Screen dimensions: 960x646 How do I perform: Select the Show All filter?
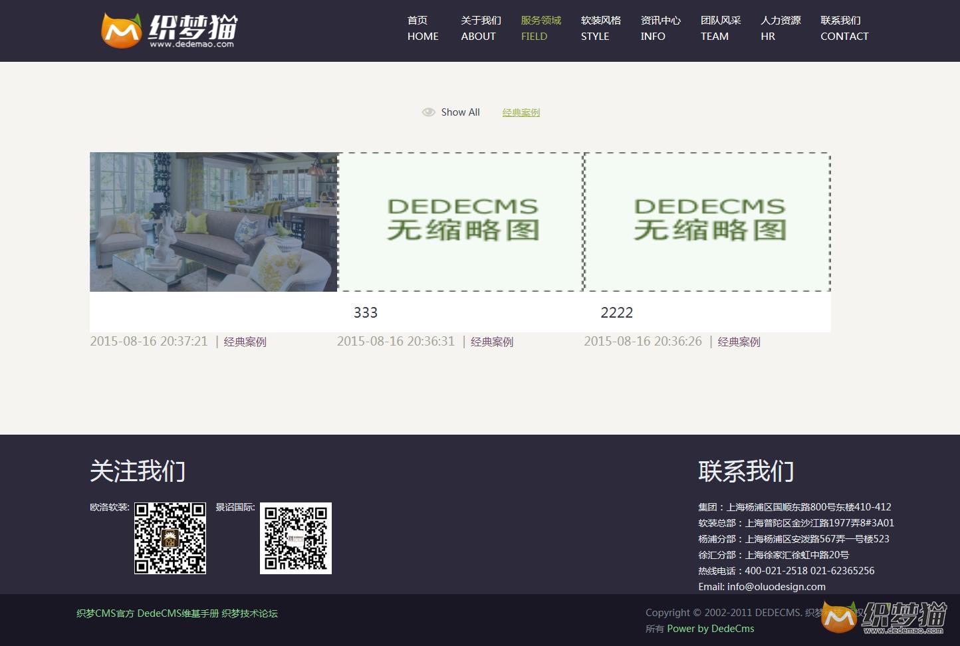click(460, 112)
